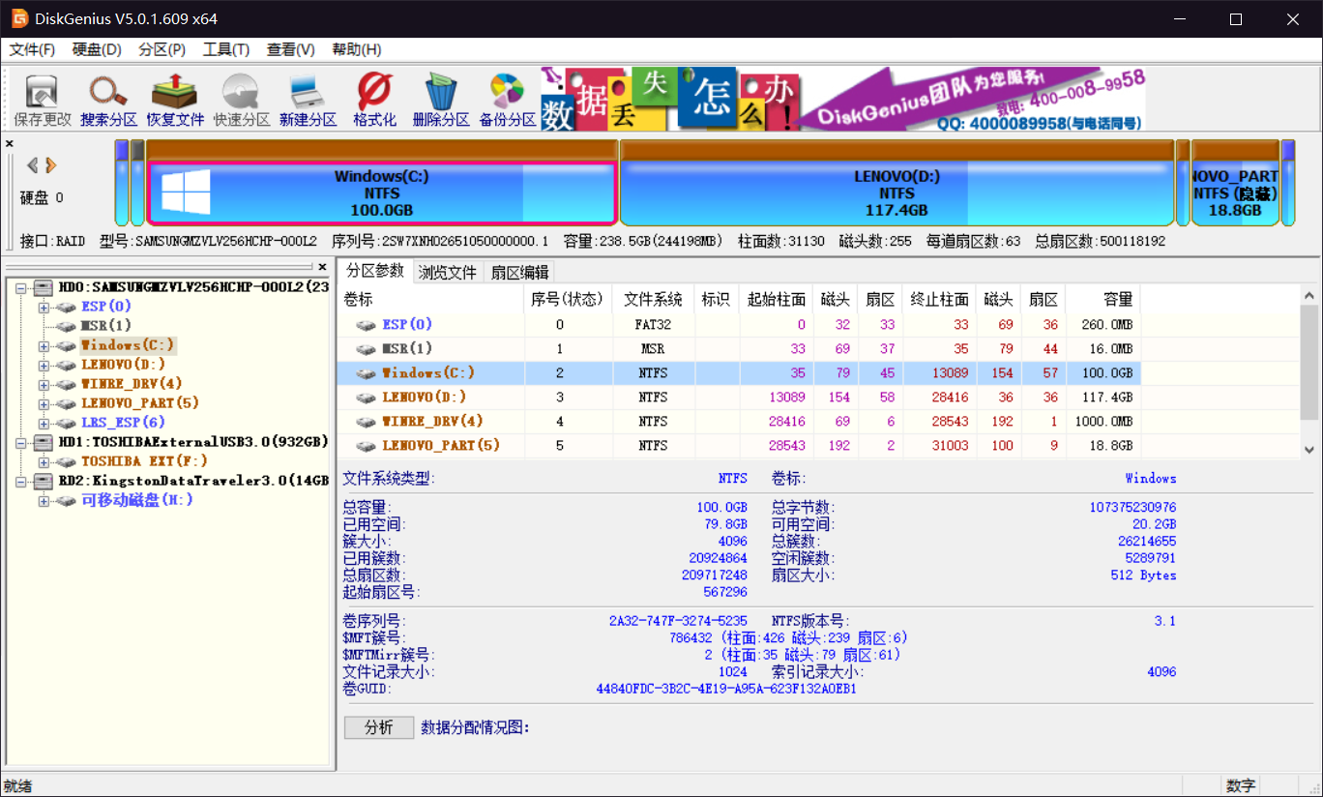This screenshot has height=797, width=1323.
Task: Go to next disk with orange right arrow
Action: [x=51, y=165]
